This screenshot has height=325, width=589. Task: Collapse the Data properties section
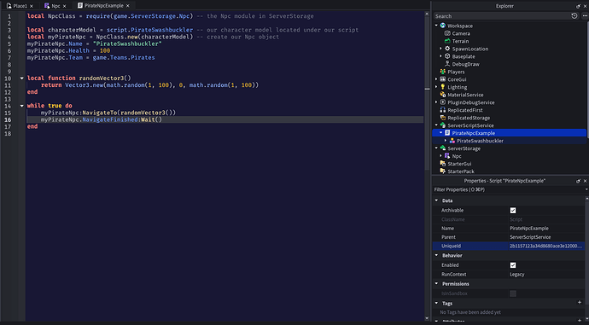[x=436, y=200]
